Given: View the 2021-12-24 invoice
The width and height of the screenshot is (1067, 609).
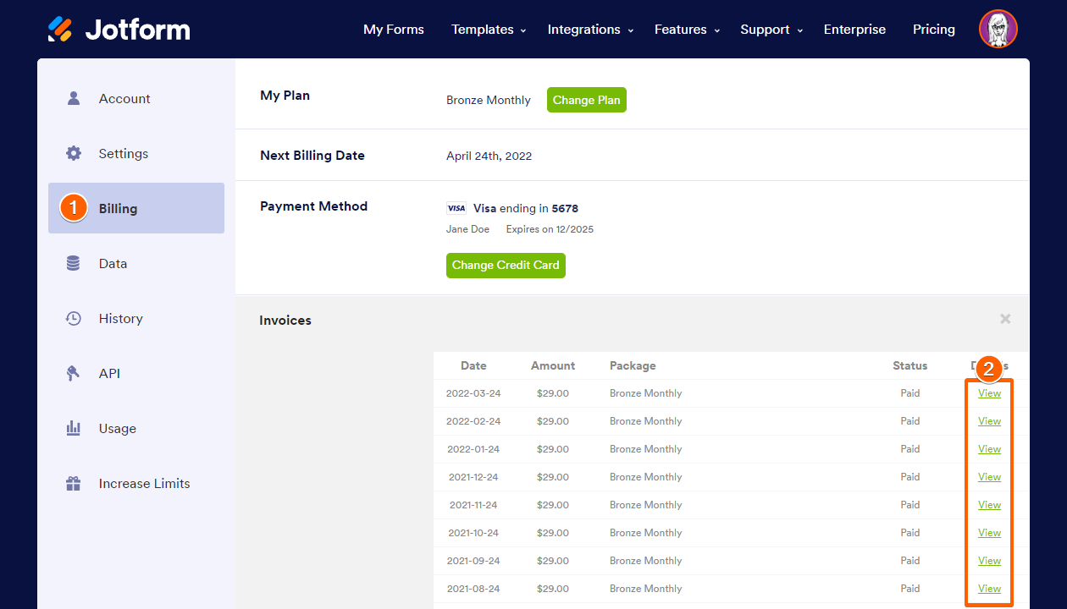Looking at the screenshot, I should [989, 477].
